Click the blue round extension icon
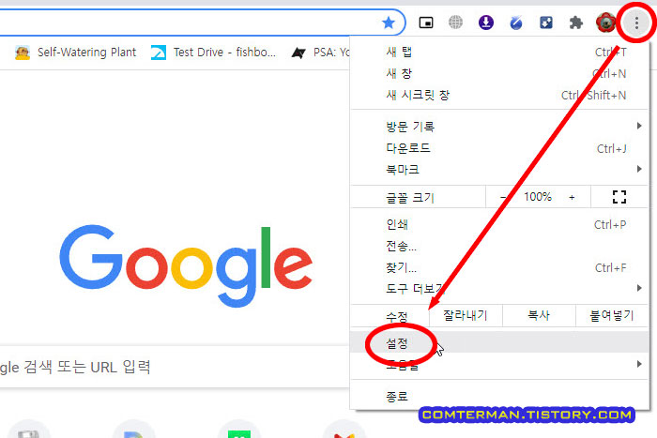Viewport: 657px width, 438px height. click(x=516, y=23)
